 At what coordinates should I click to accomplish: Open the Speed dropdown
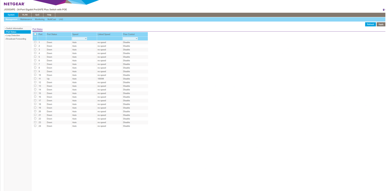click(79, 39)
